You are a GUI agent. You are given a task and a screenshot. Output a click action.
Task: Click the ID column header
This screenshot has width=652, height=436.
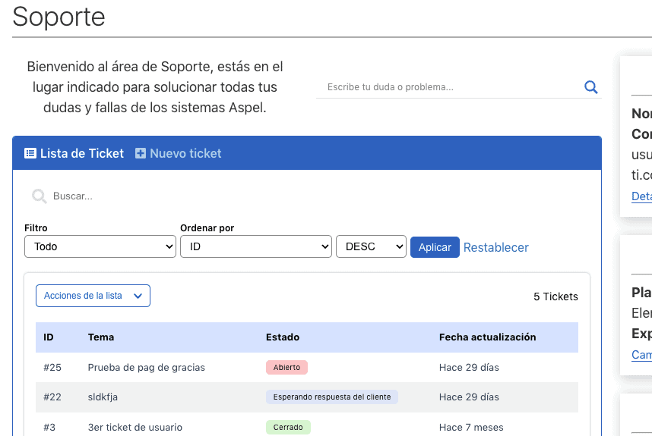click(49, 337)
